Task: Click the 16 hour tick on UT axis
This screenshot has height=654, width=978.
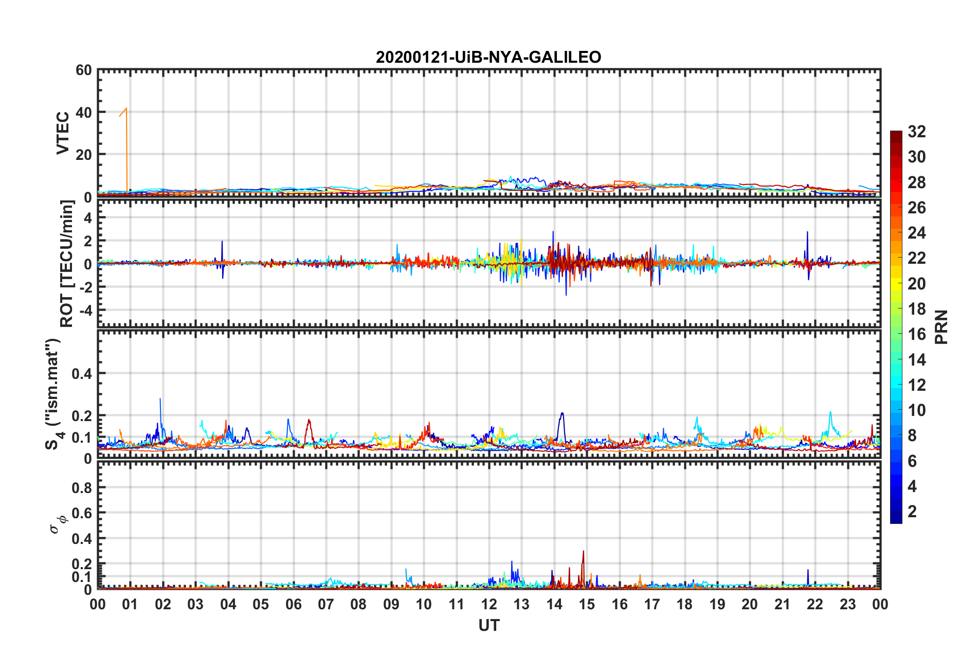Action: (620, 604)
